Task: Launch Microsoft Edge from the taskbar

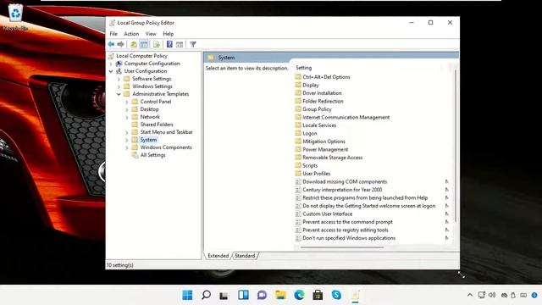Action: point(299,295)
